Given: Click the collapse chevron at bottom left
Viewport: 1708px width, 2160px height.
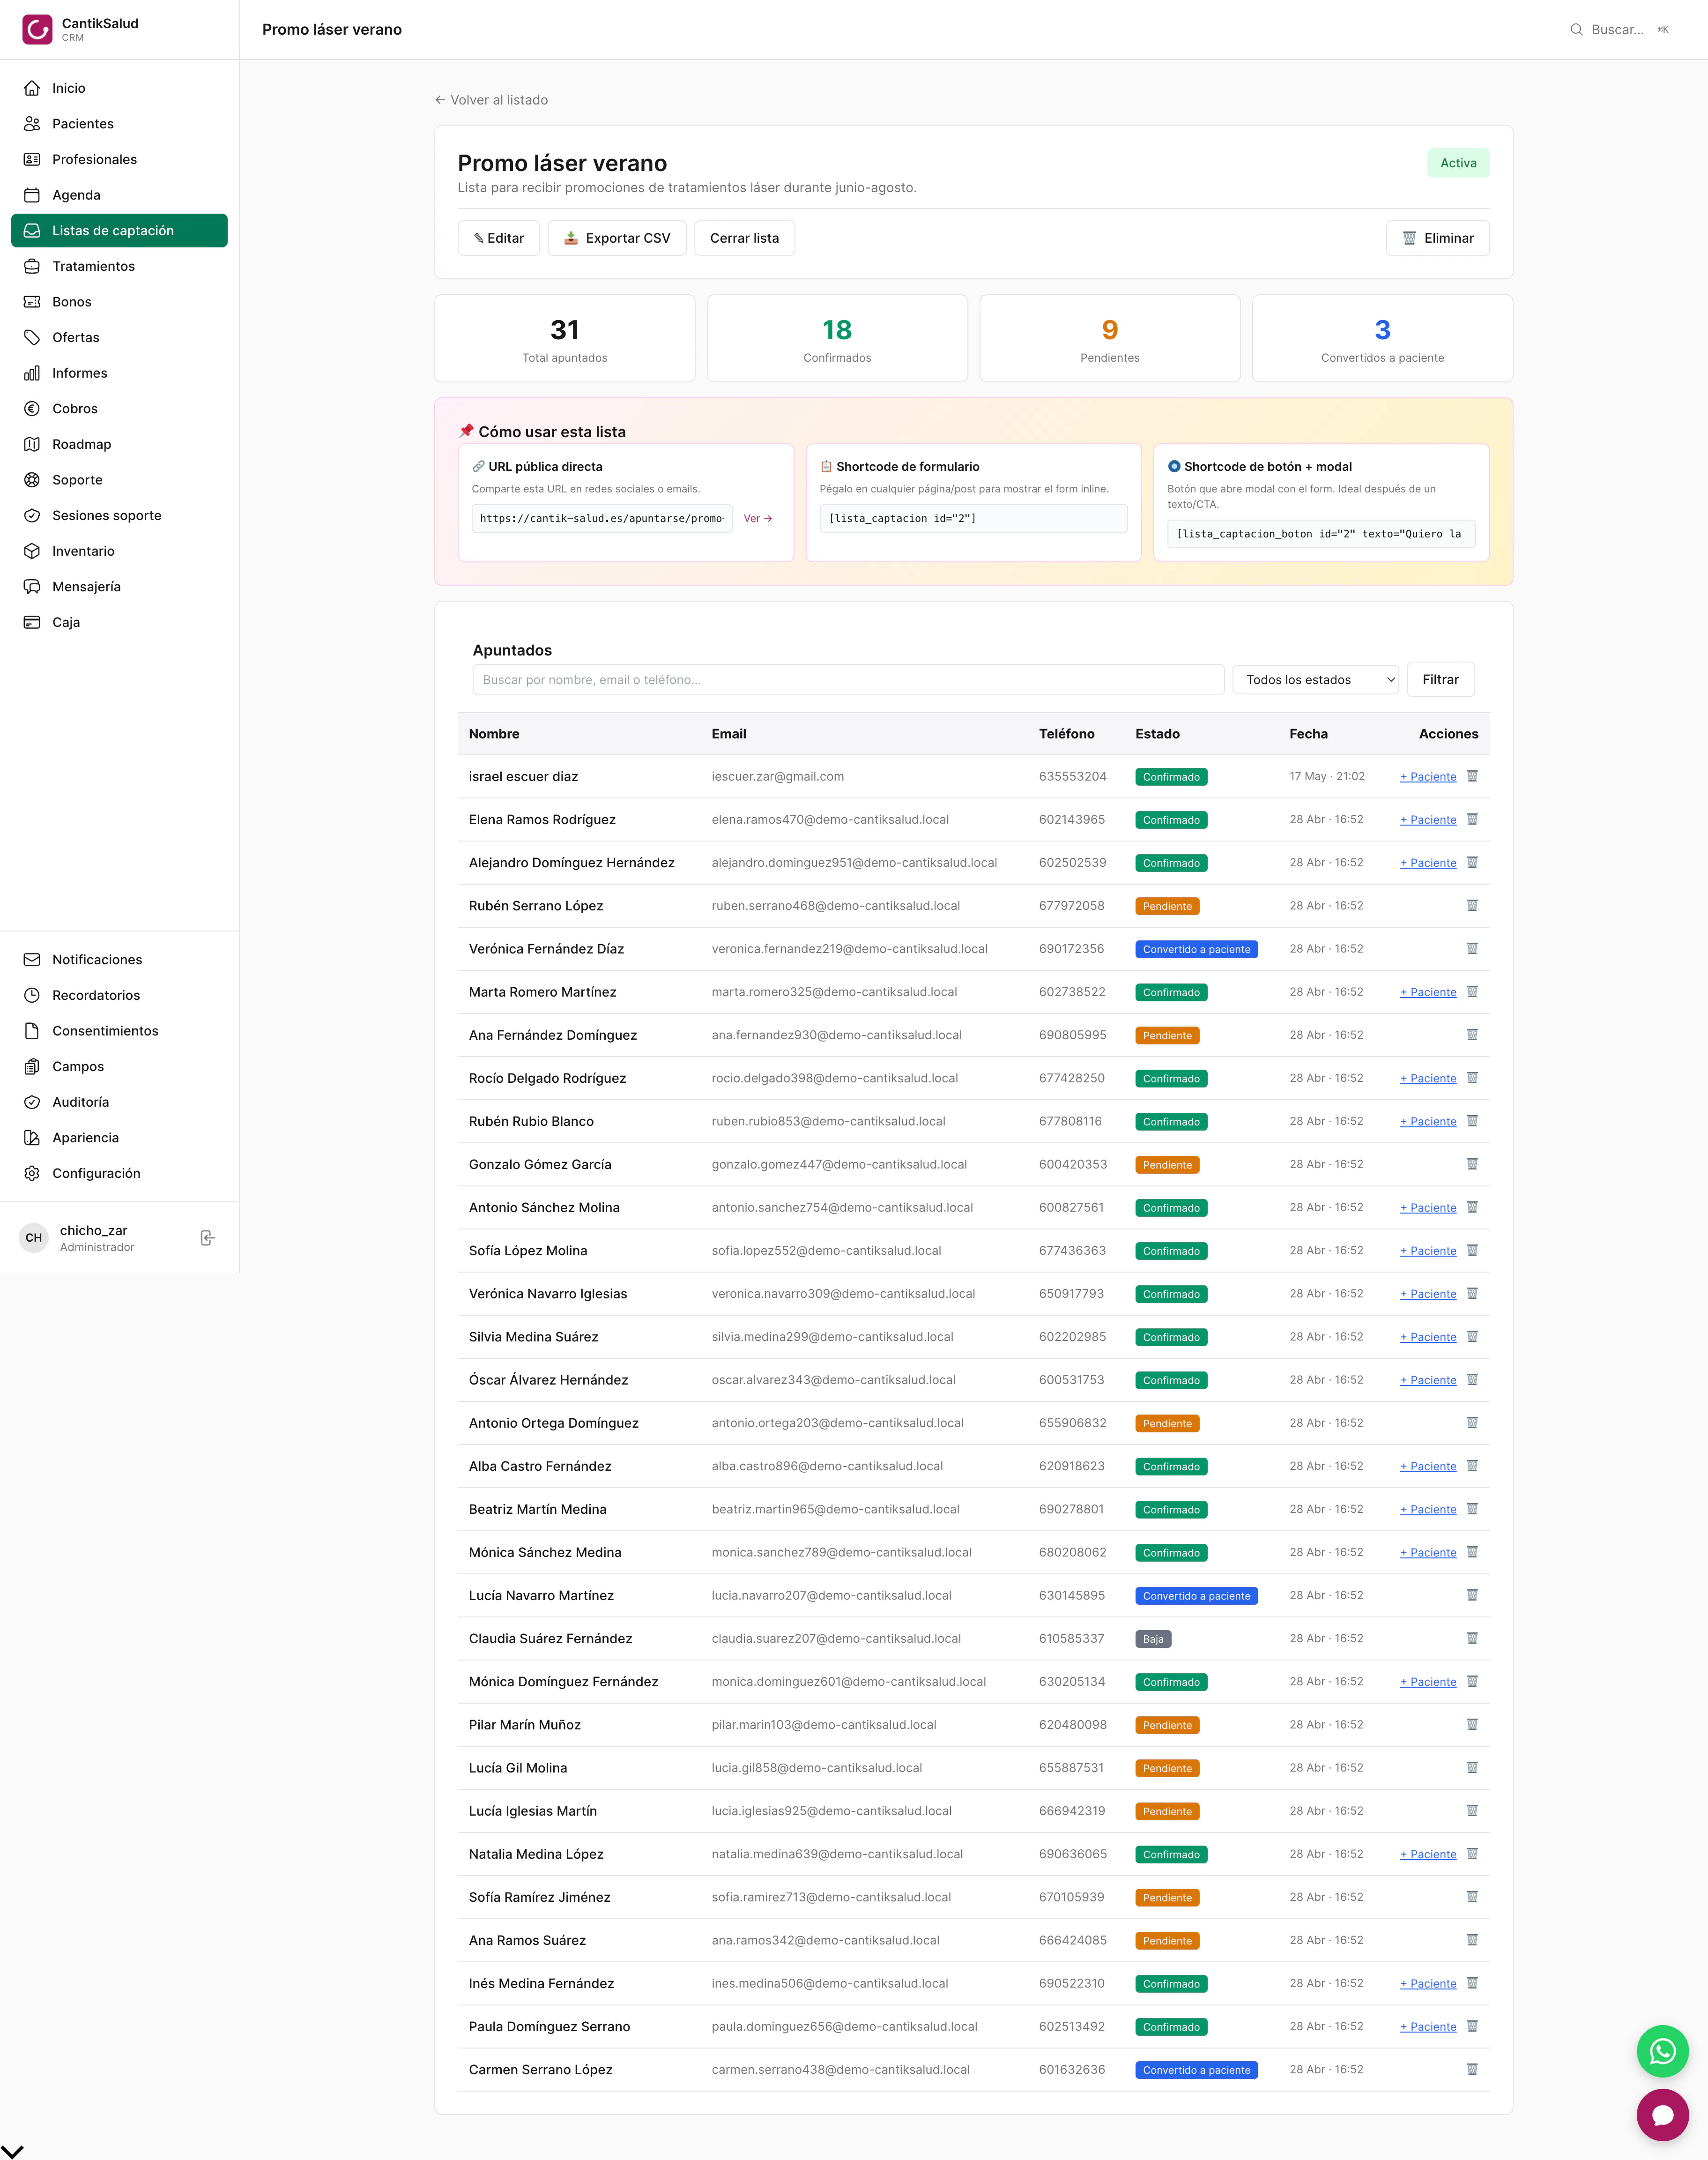Looking at the screenshot, I should click(x=12, y=2151).
